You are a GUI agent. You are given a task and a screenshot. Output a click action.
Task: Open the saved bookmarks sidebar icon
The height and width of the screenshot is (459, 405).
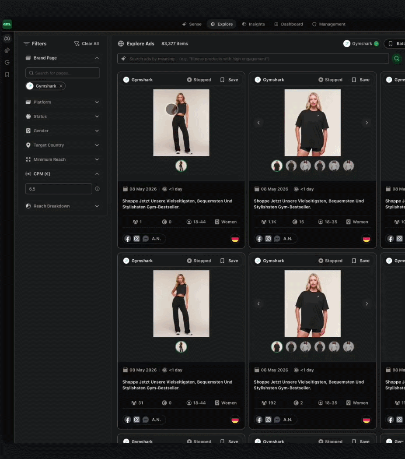(x=7, y=74)
